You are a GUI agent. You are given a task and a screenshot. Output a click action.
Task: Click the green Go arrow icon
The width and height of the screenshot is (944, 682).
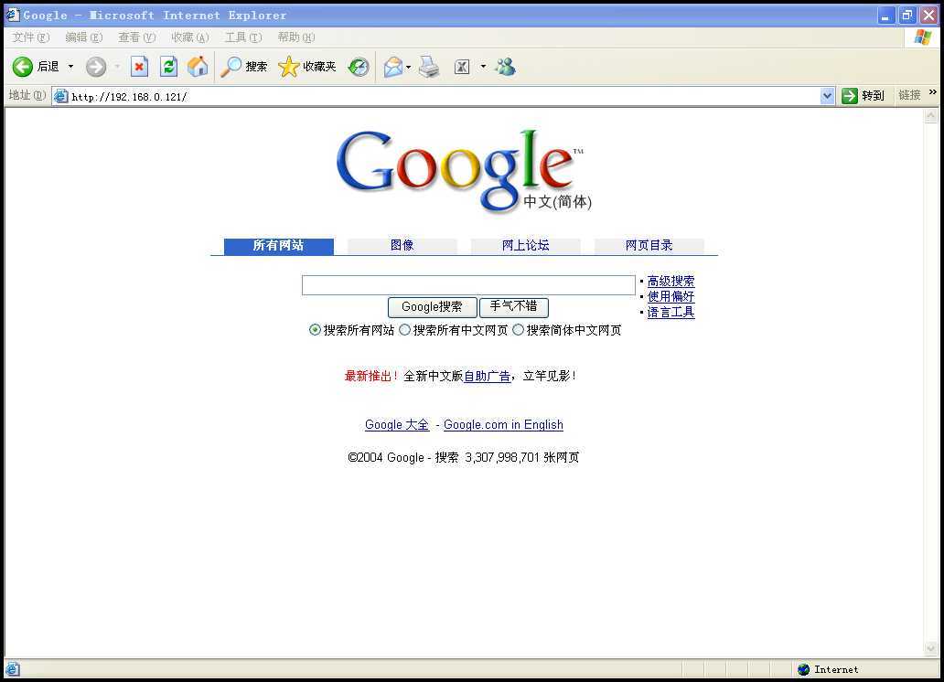(850, 96)
